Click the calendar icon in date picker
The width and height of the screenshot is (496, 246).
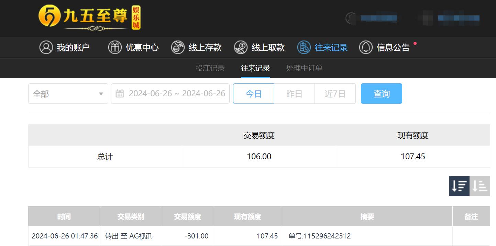[x=120, y=93]
